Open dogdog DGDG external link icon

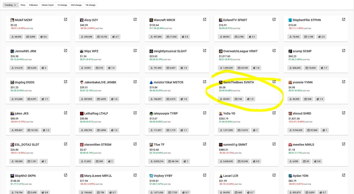pos(65,82)
